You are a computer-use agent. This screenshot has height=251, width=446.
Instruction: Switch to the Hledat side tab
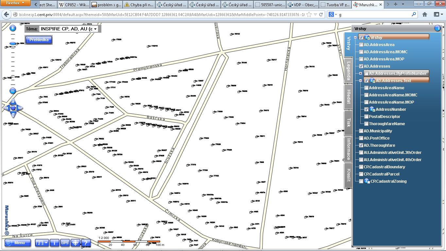349,97
